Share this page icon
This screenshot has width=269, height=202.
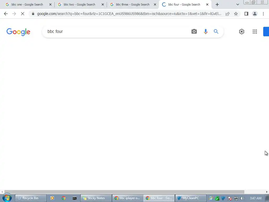(227, 14)
